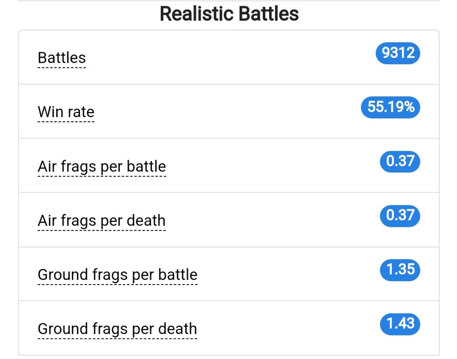Select the Win rate label
457x359 pixels.
[66, 112]
